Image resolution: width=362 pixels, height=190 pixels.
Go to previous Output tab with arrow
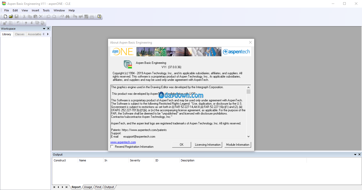(x=58, y=187)
